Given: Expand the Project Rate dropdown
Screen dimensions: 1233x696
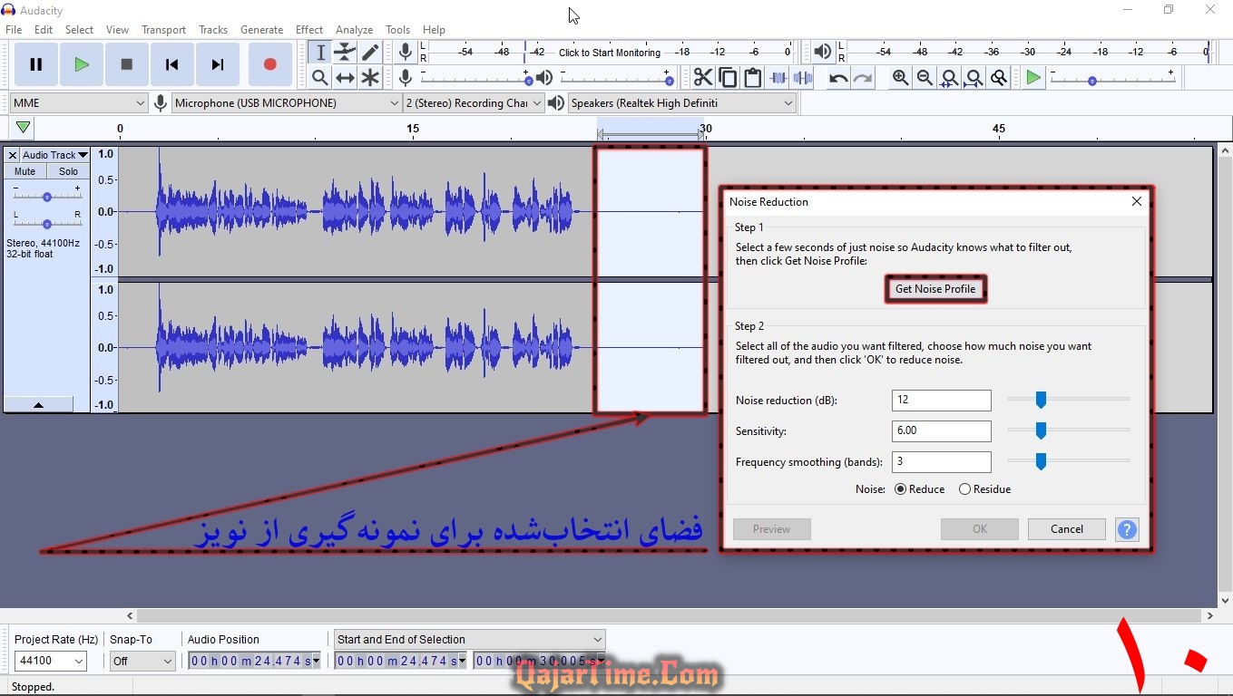Looking at the screenshot, I should tap(78, 662).
